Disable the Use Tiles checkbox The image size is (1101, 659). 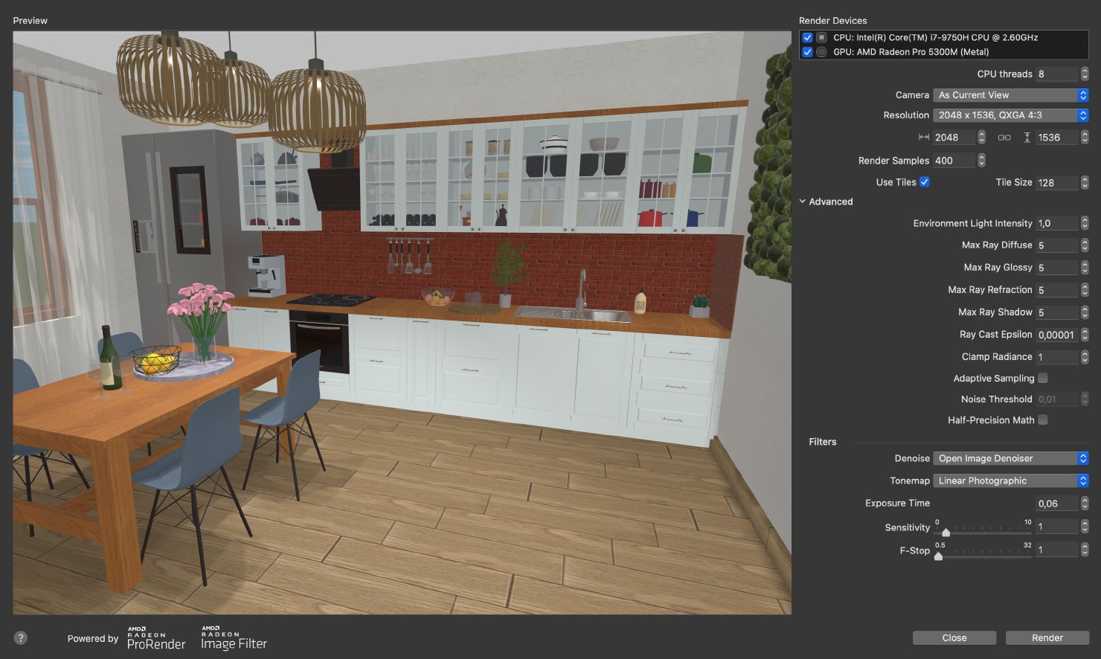pos(924,181)
